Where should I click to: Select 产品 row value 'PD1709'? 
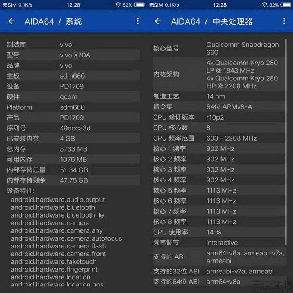point(71,118)
